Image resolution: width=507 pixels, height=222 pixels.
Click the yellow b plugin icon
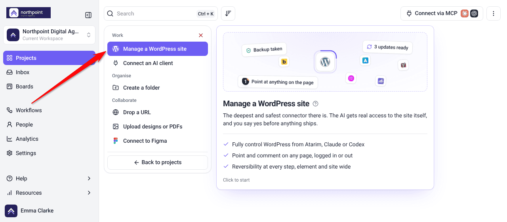tap(284, 62)
